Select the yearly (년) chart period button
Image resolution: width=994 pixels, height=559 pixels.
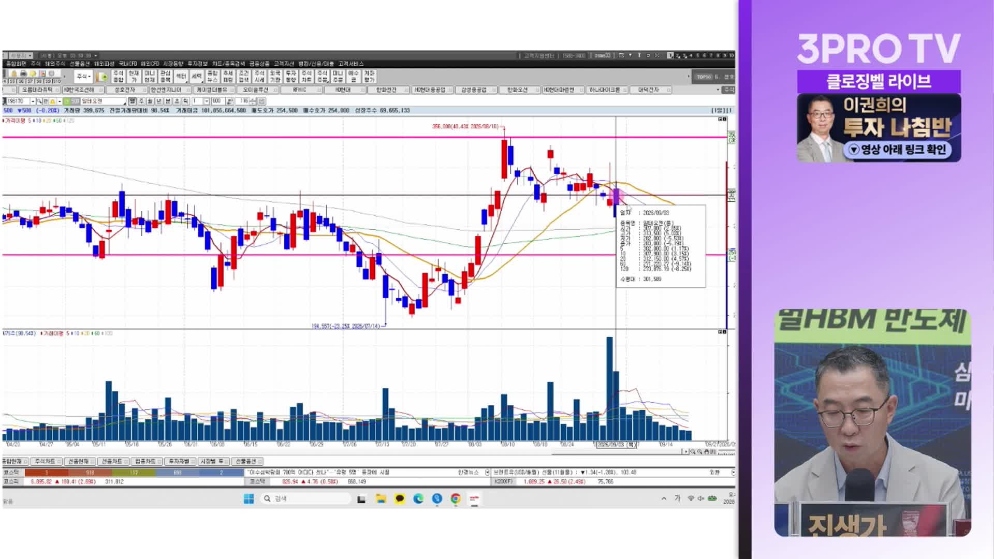pyautogui.click(x=159, y=101)
